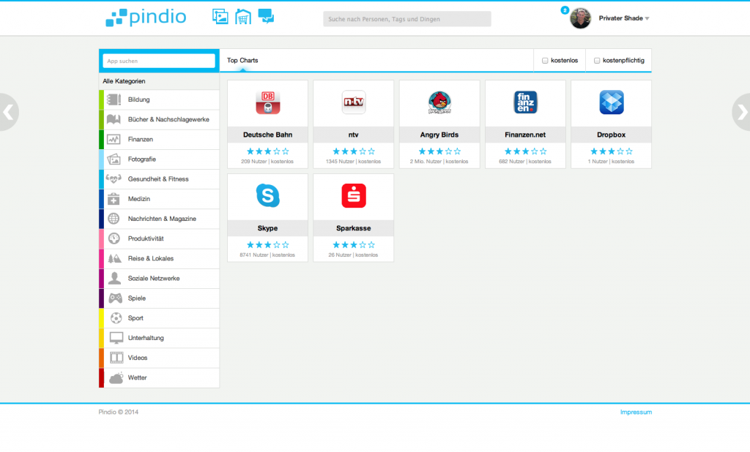
Task: Click the Unterhaltung monitor icon
Action: coord(116,338)
